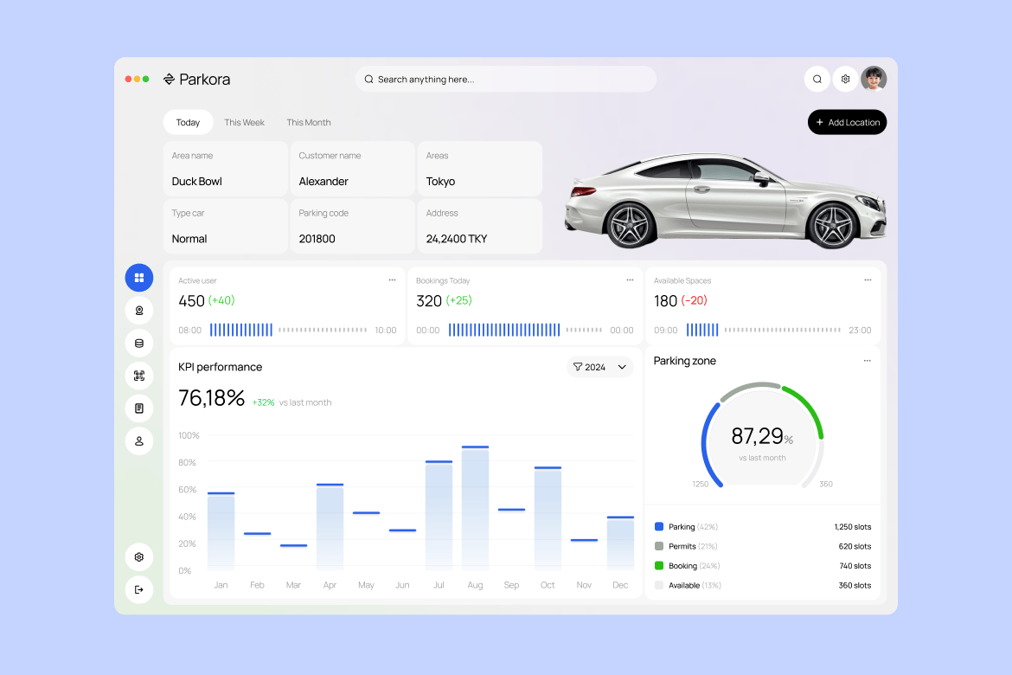Open search via the magnifier icon top right

[817, 79]
